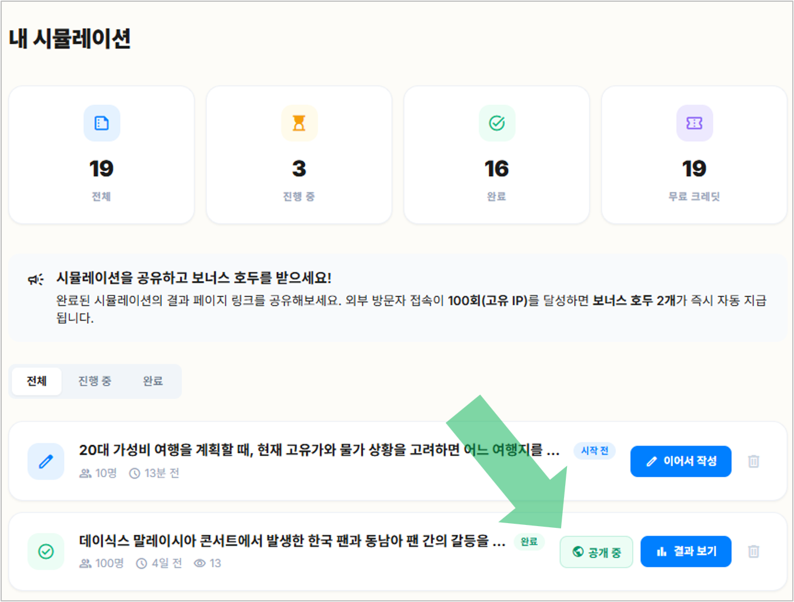Click the 10명 participant count text

pyautogui.click(x=106, y=473)
